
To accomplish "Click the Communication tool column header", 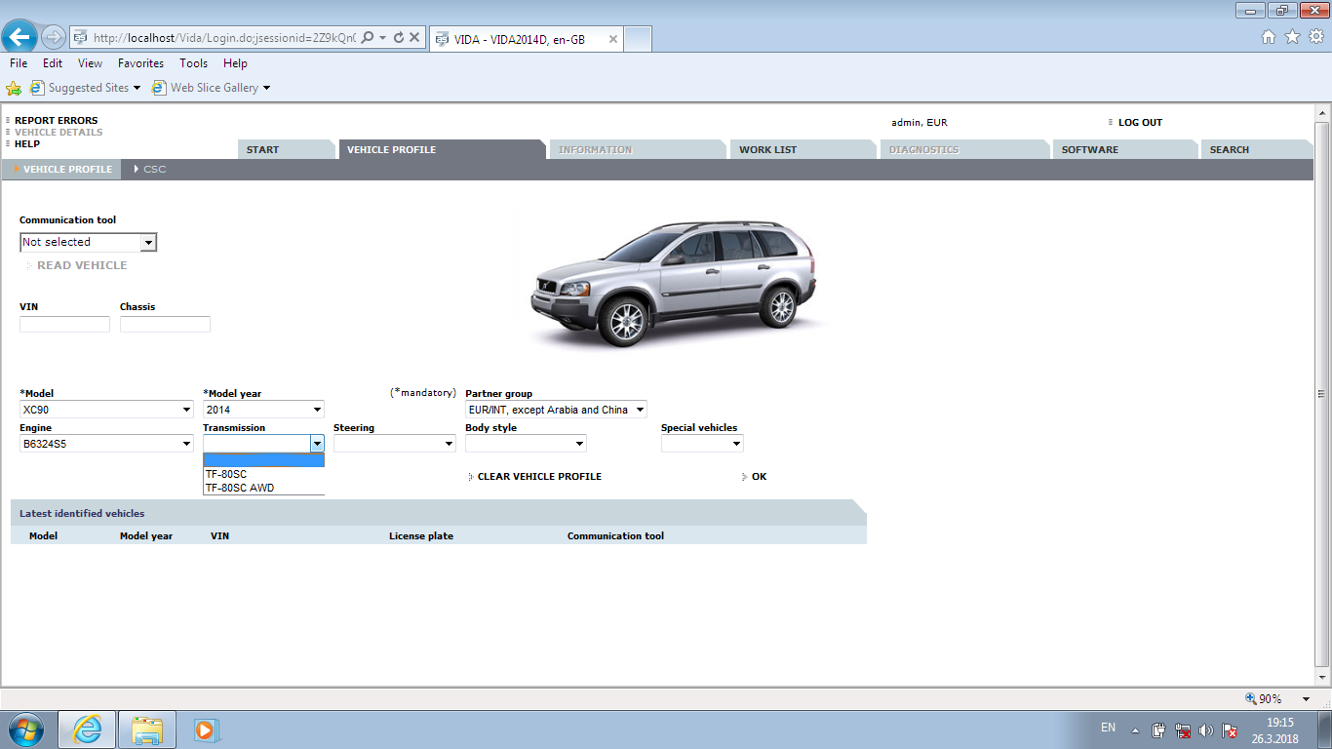I will coord(615,536).
